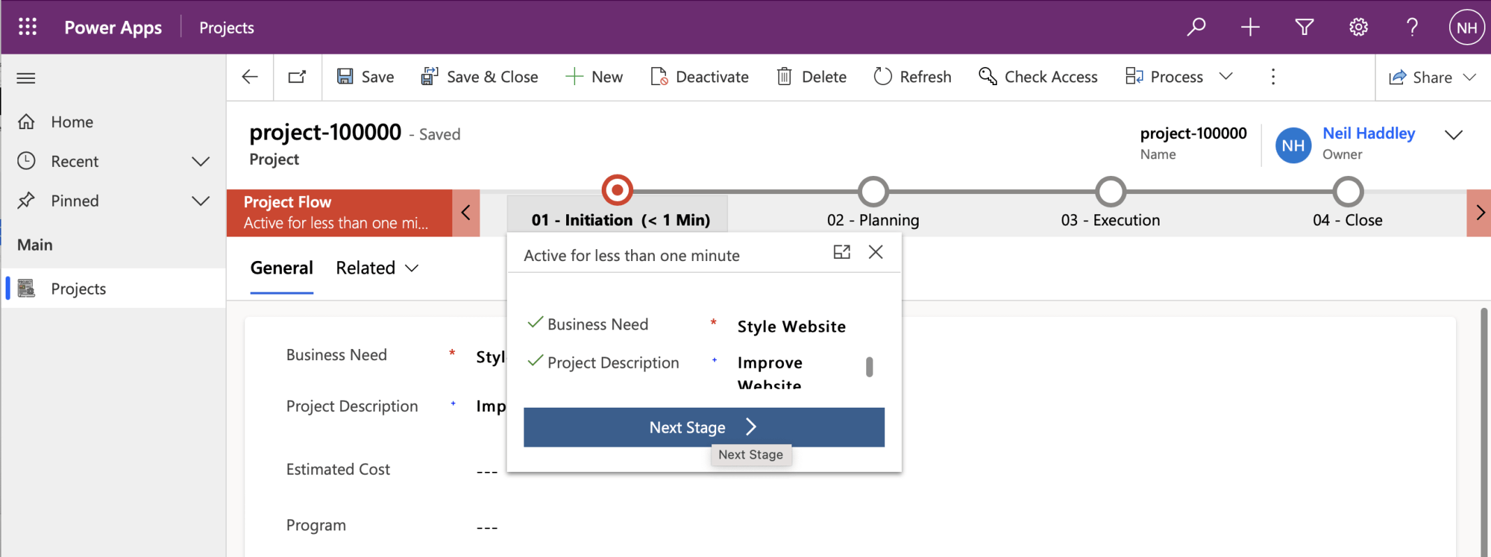Open the settings gear icon
Screen dimensions: 1491x557
(1358, 27)
